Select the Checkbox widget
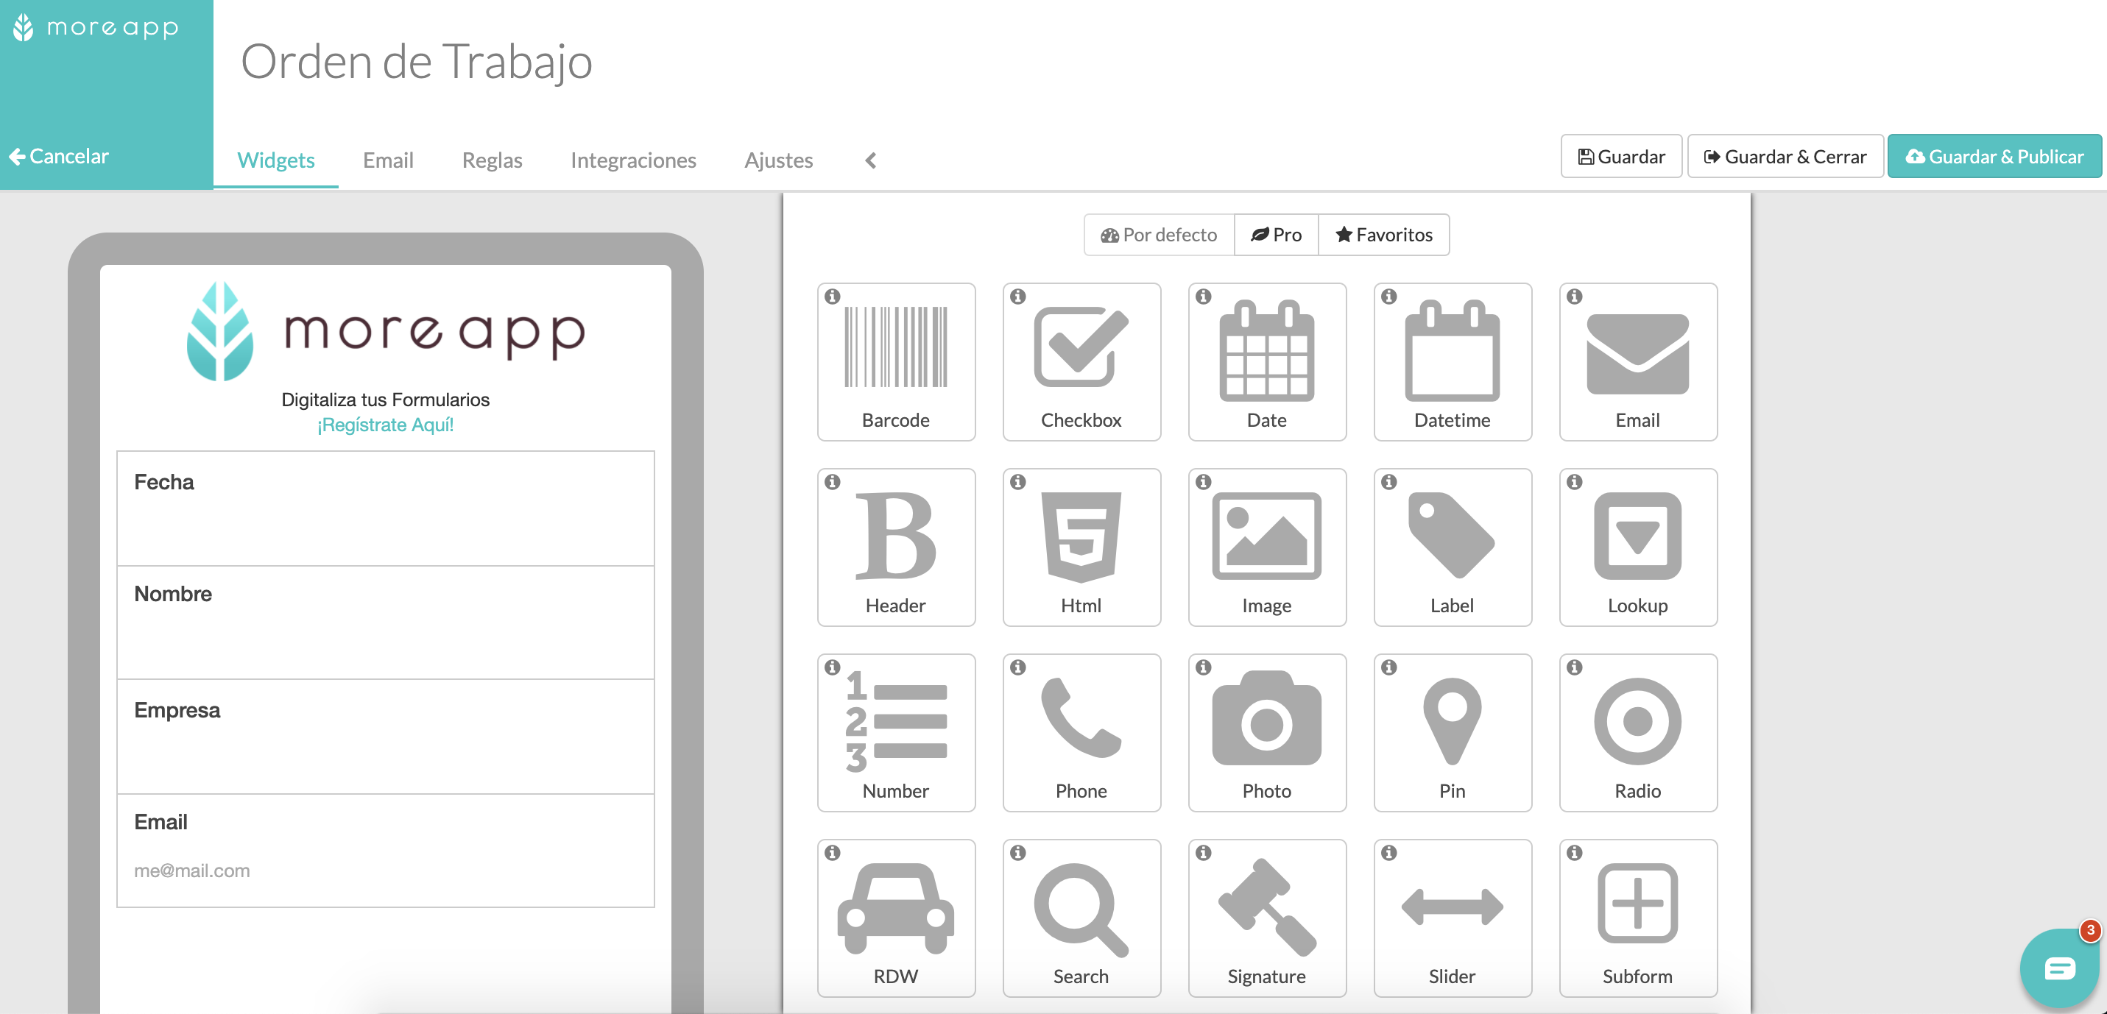 point(1081,361)
